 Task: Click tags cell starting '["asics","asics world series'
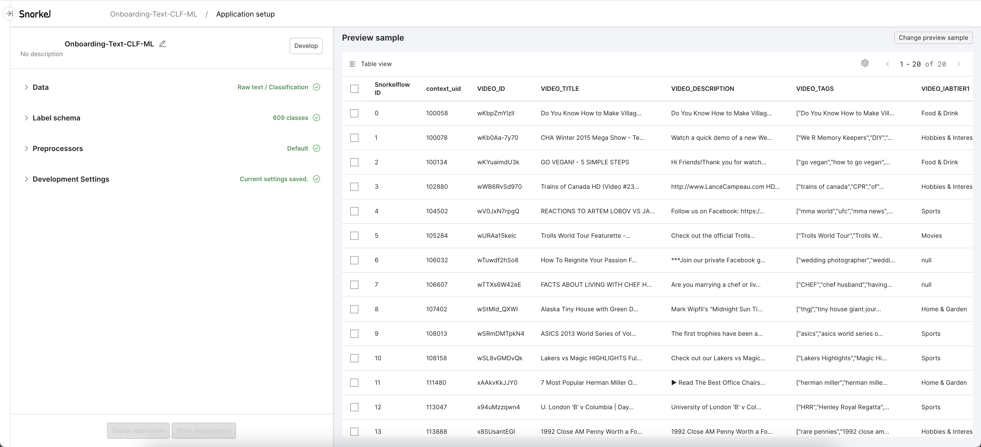pos(839,334)
